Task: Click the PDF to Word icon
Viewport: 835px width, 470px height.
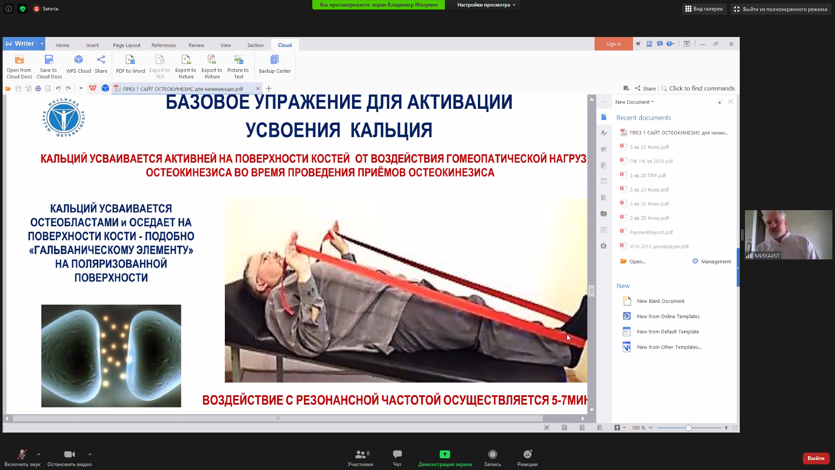Action: pos(130,60)
